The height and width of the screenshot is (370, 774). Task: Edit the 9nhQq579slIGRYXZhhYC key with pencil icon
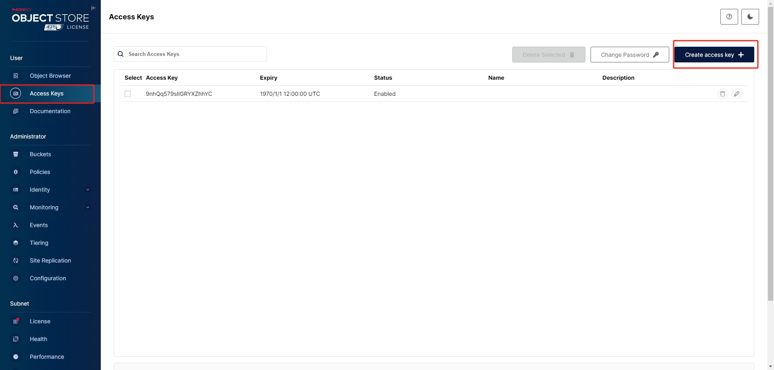pyautogui.click(x=737, y=94)
